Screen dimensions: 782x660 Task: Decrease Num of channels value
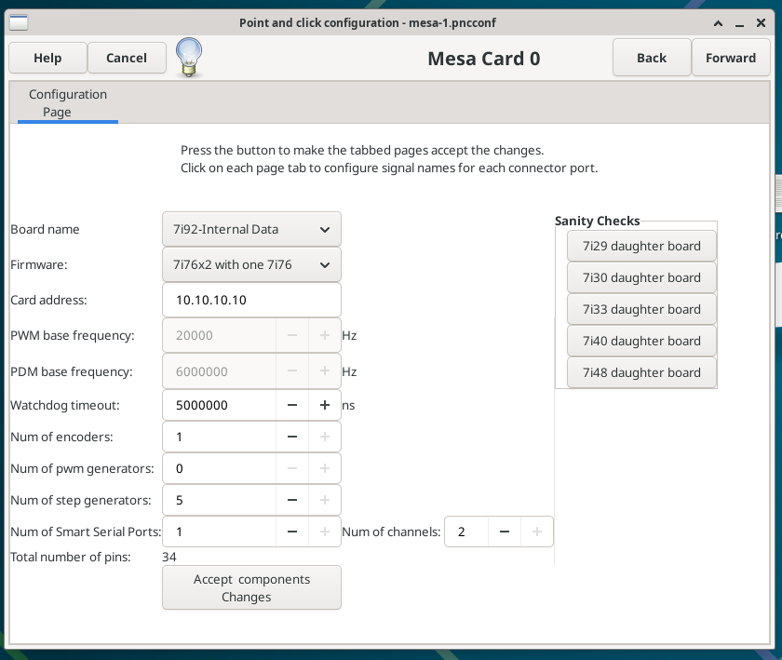[x=505, y=532]
